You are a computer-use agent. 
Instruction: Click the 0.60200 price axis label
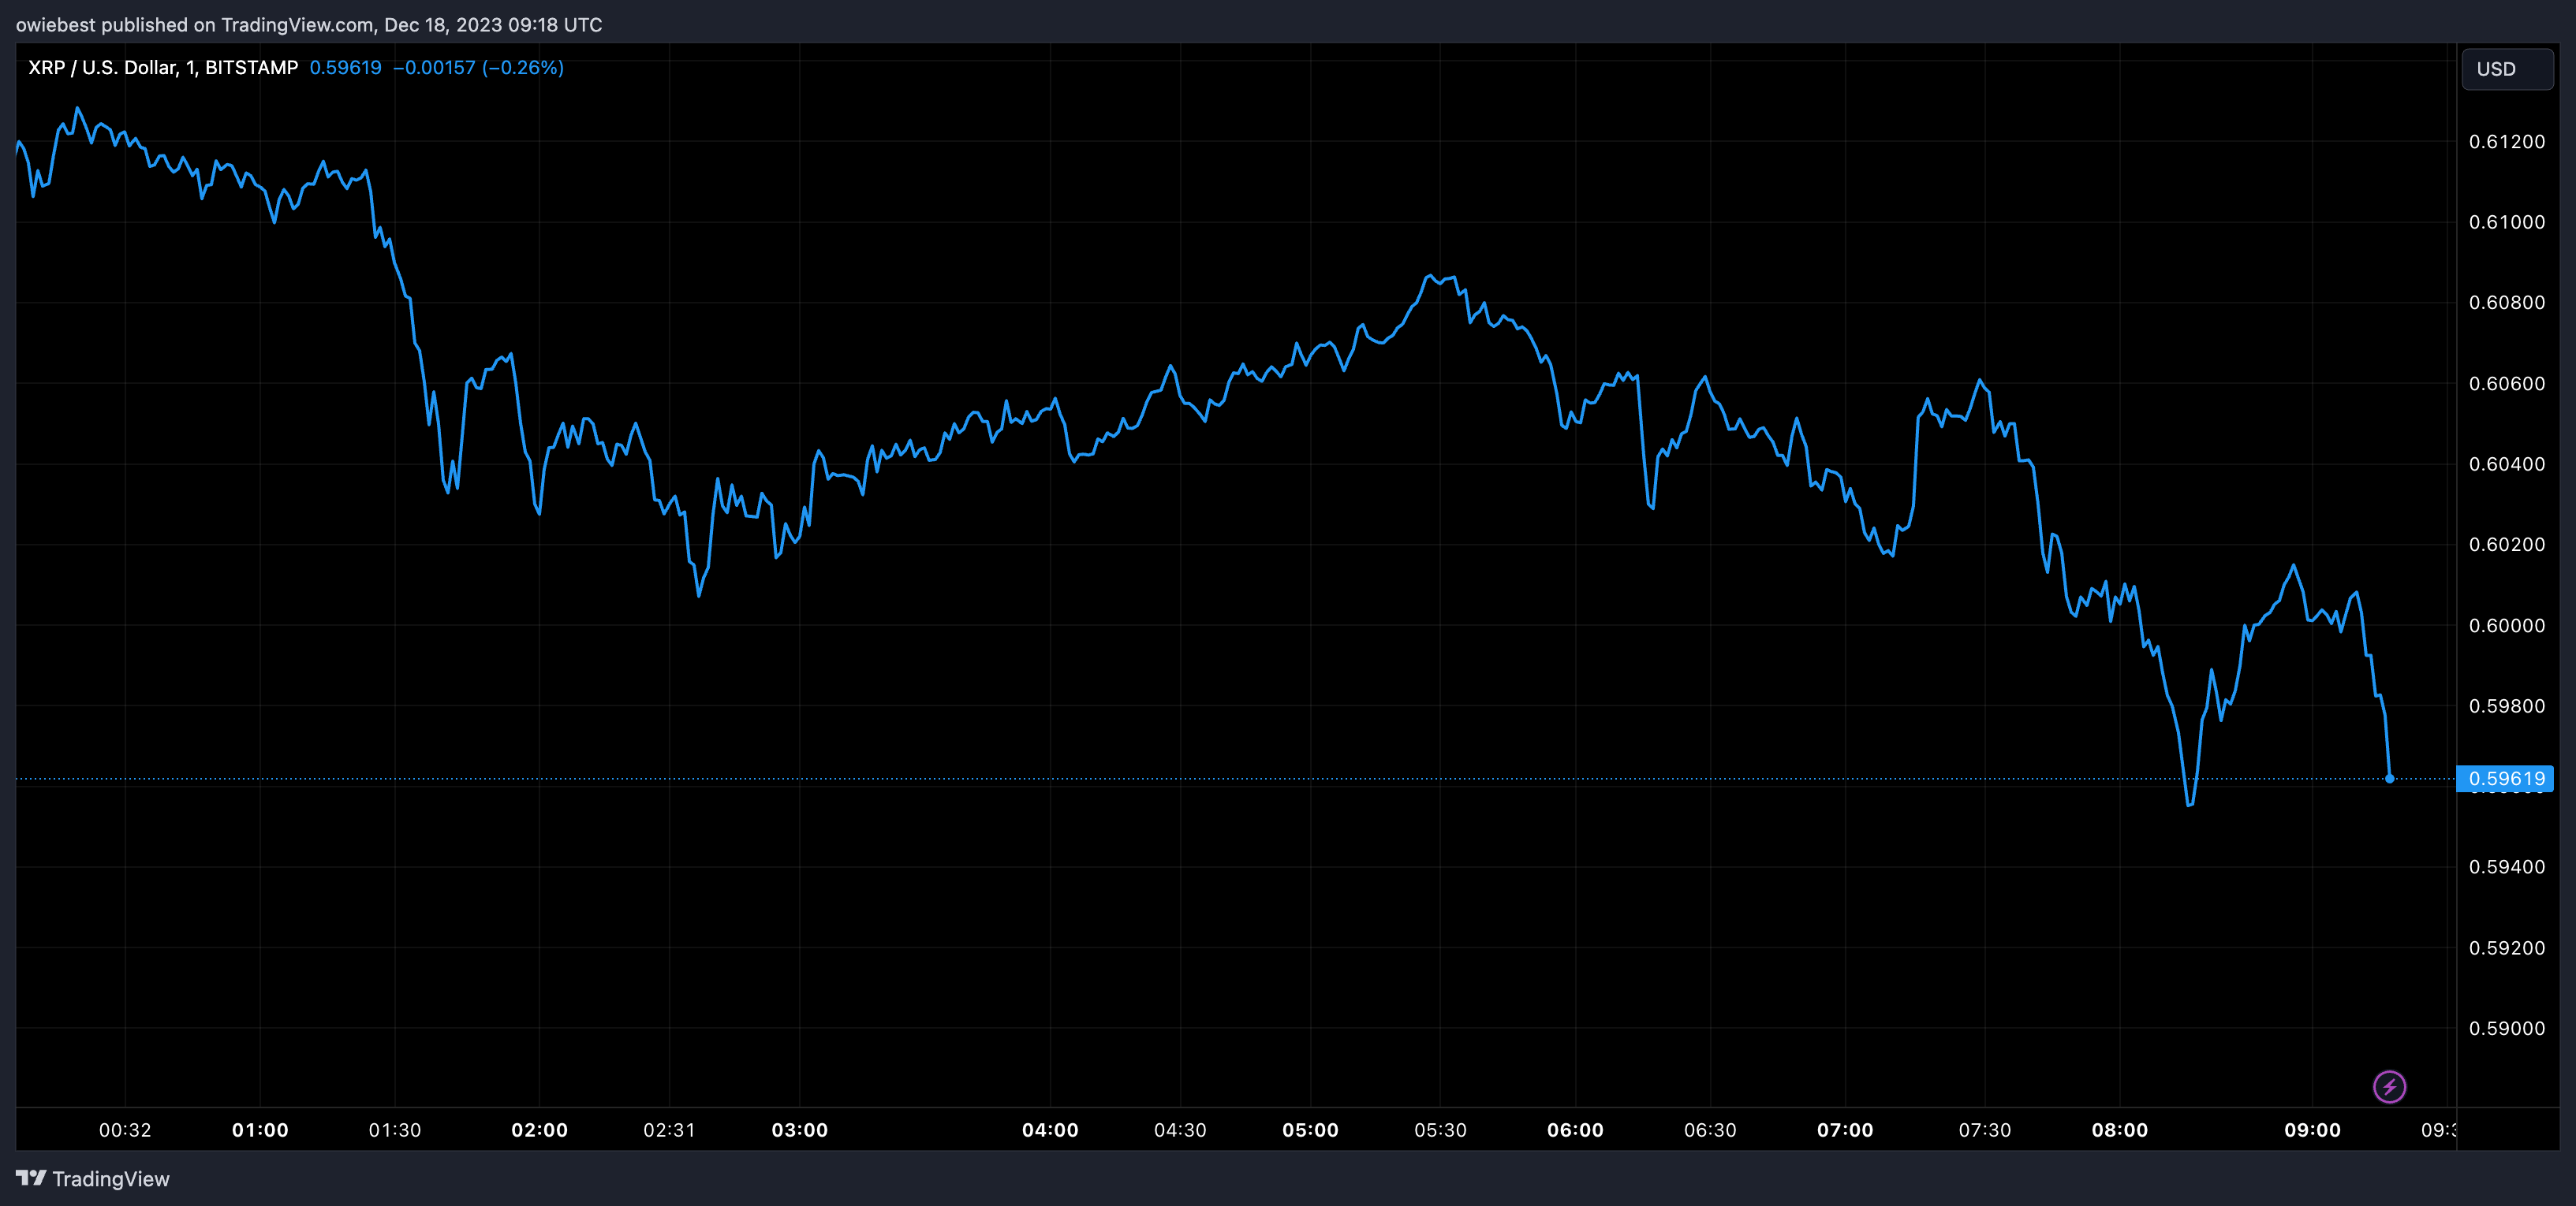2507,545
